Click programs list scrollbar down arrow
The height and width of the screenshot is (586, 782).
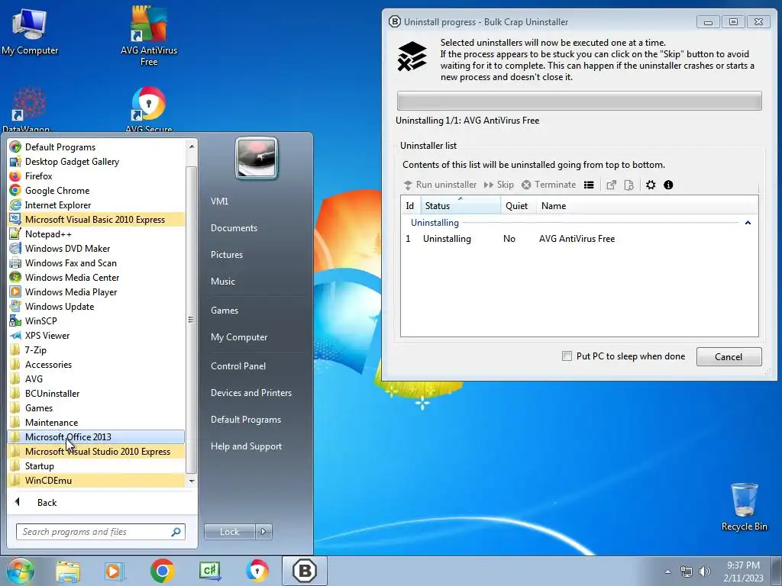pyautogui.click(x=192, y=481)
